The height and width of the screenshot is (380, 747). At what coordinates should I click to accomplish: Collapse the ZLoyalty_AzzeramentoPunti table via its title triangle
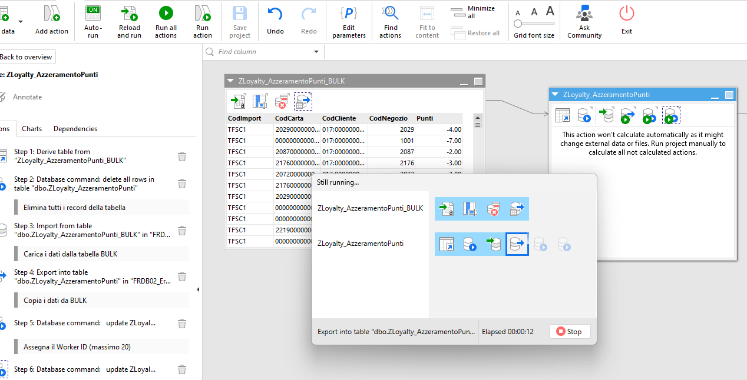coord(556,94)
